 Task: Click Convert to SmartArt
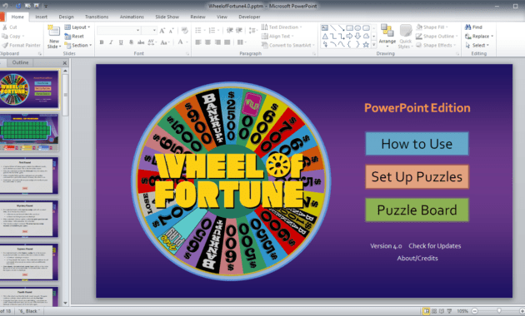click(x=287, y=45)
